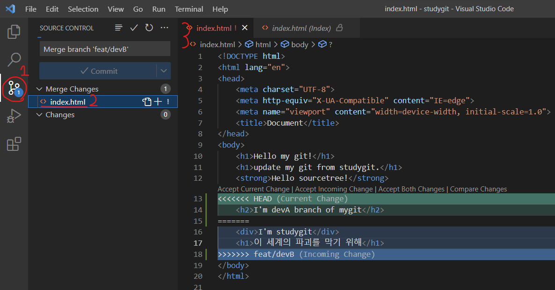
Task: Open the Run menu
Action: point(159,9)
